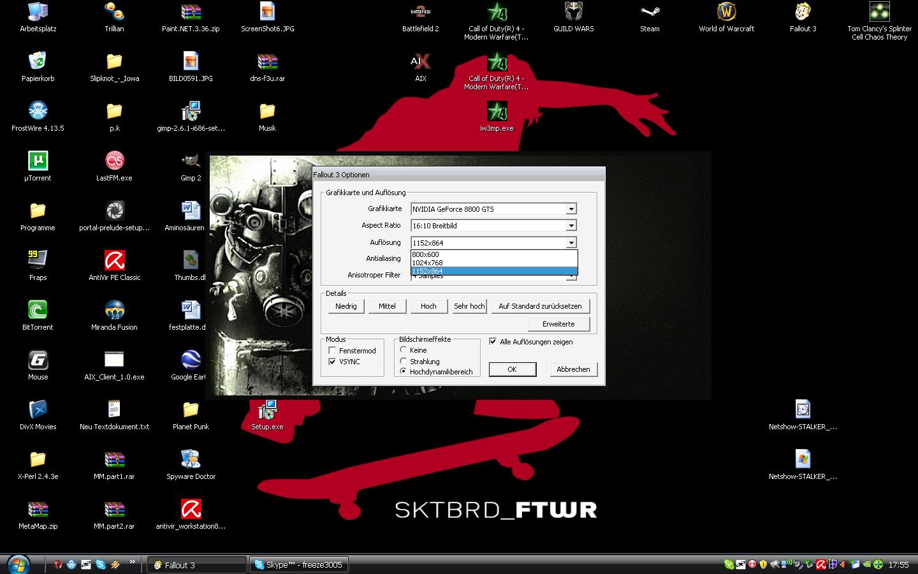Launch World of Warcraft shortcut
The height and width of the screenshot is (574, 918).
click(x=726, y=17)
